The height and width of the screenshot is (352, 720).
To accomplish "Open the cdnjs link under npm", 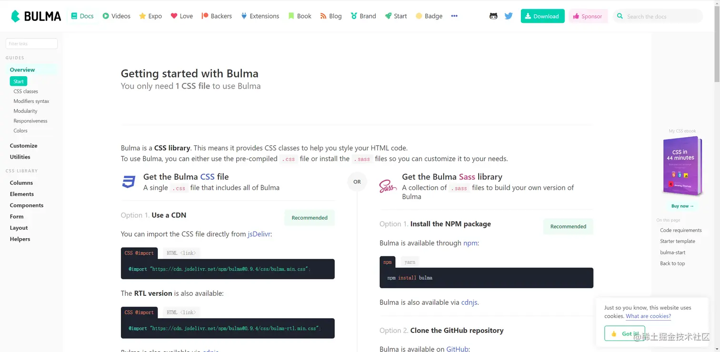I will click(x=469, y=302).
